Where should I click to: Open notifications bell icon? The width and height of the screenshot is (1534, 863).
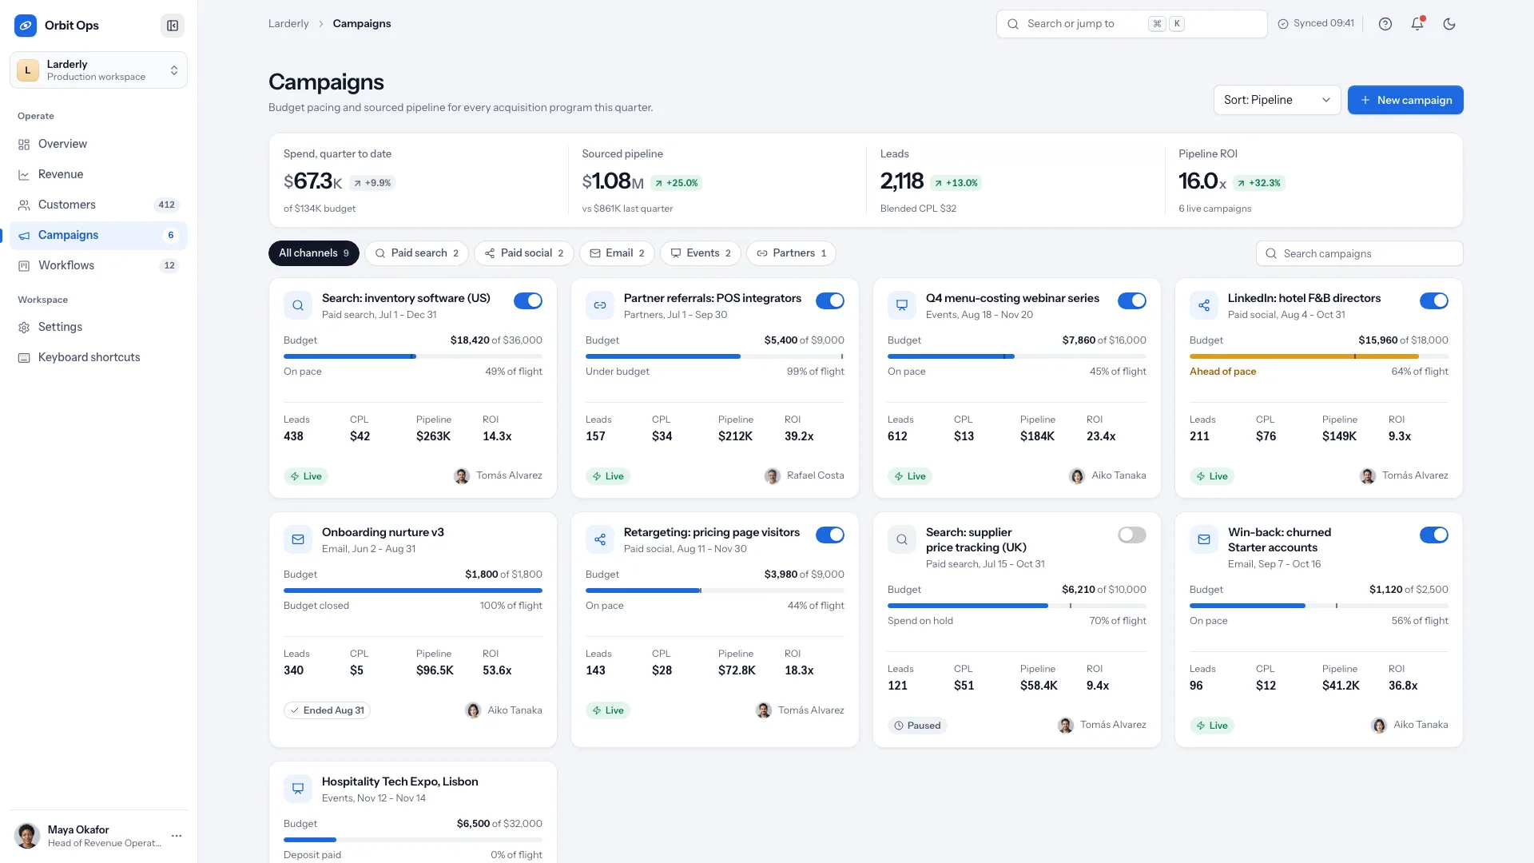coord(1417,24)
